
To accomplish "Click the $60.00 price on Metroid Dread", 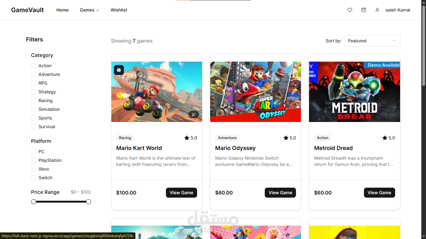I will pyautogui.click(x=323, y=193).
